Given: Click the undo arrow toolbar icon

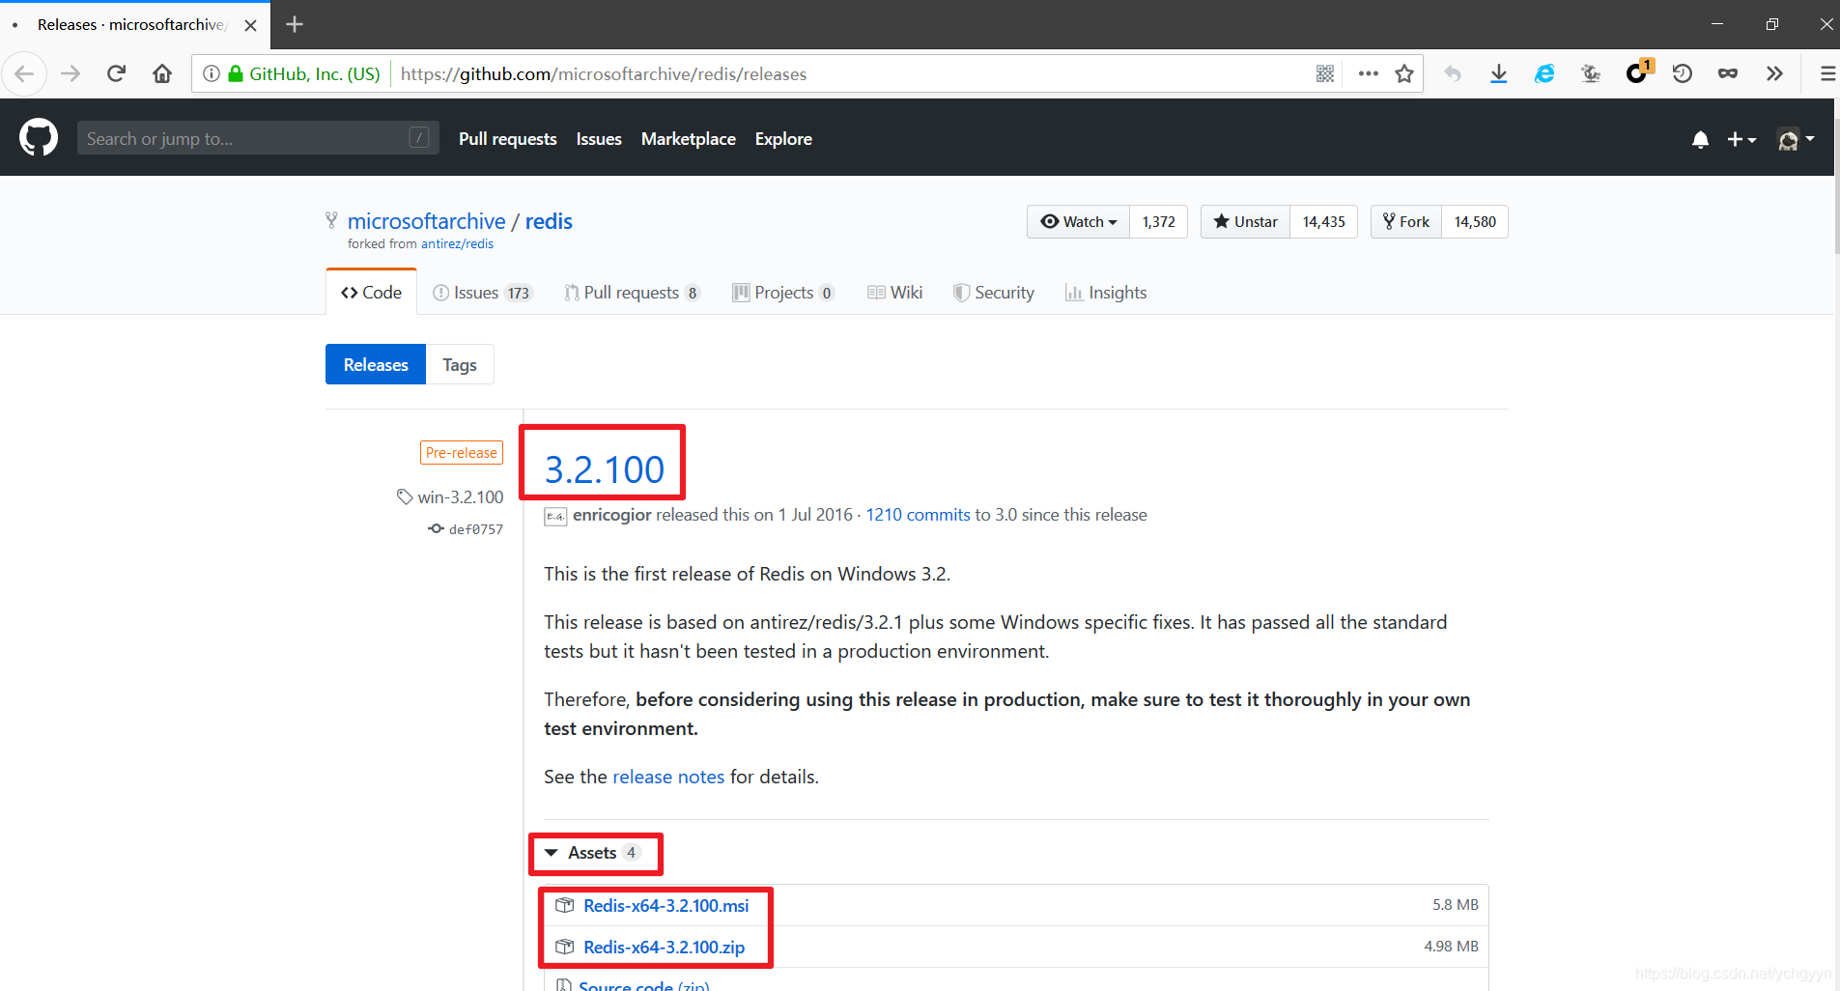Looking at the screenshot, I should click(x=1453, y=73).
